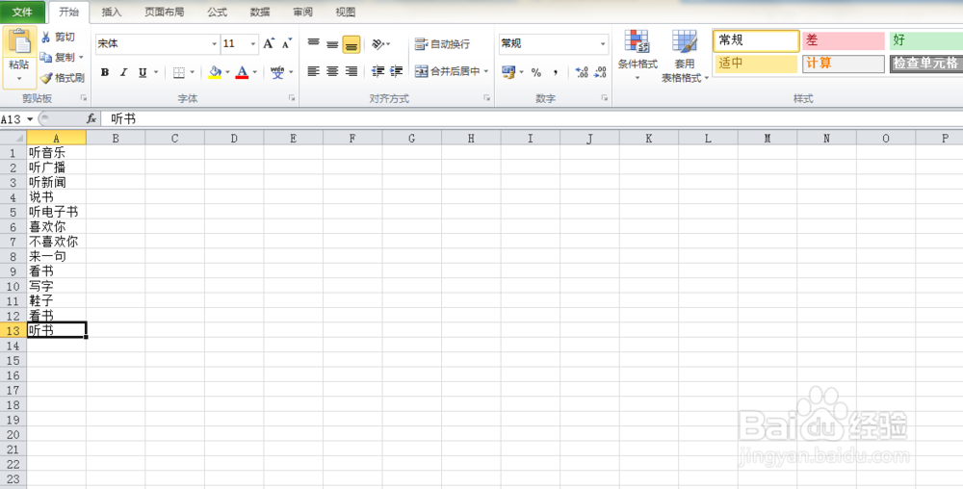The image size is (963, 489).
Task: Open font name dropdown 宋体
Action: pyautogui.click(x=215, y=43)
